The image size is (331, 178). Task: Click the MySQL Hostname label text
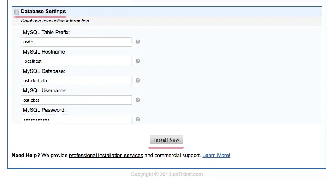click(45, 52)
